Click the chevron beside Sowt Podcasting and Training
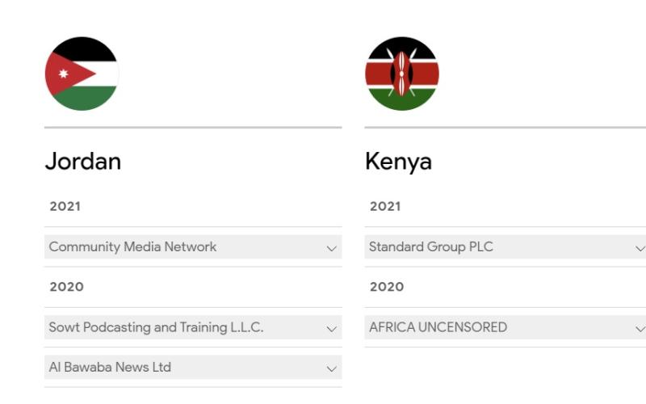 (331, 329)
